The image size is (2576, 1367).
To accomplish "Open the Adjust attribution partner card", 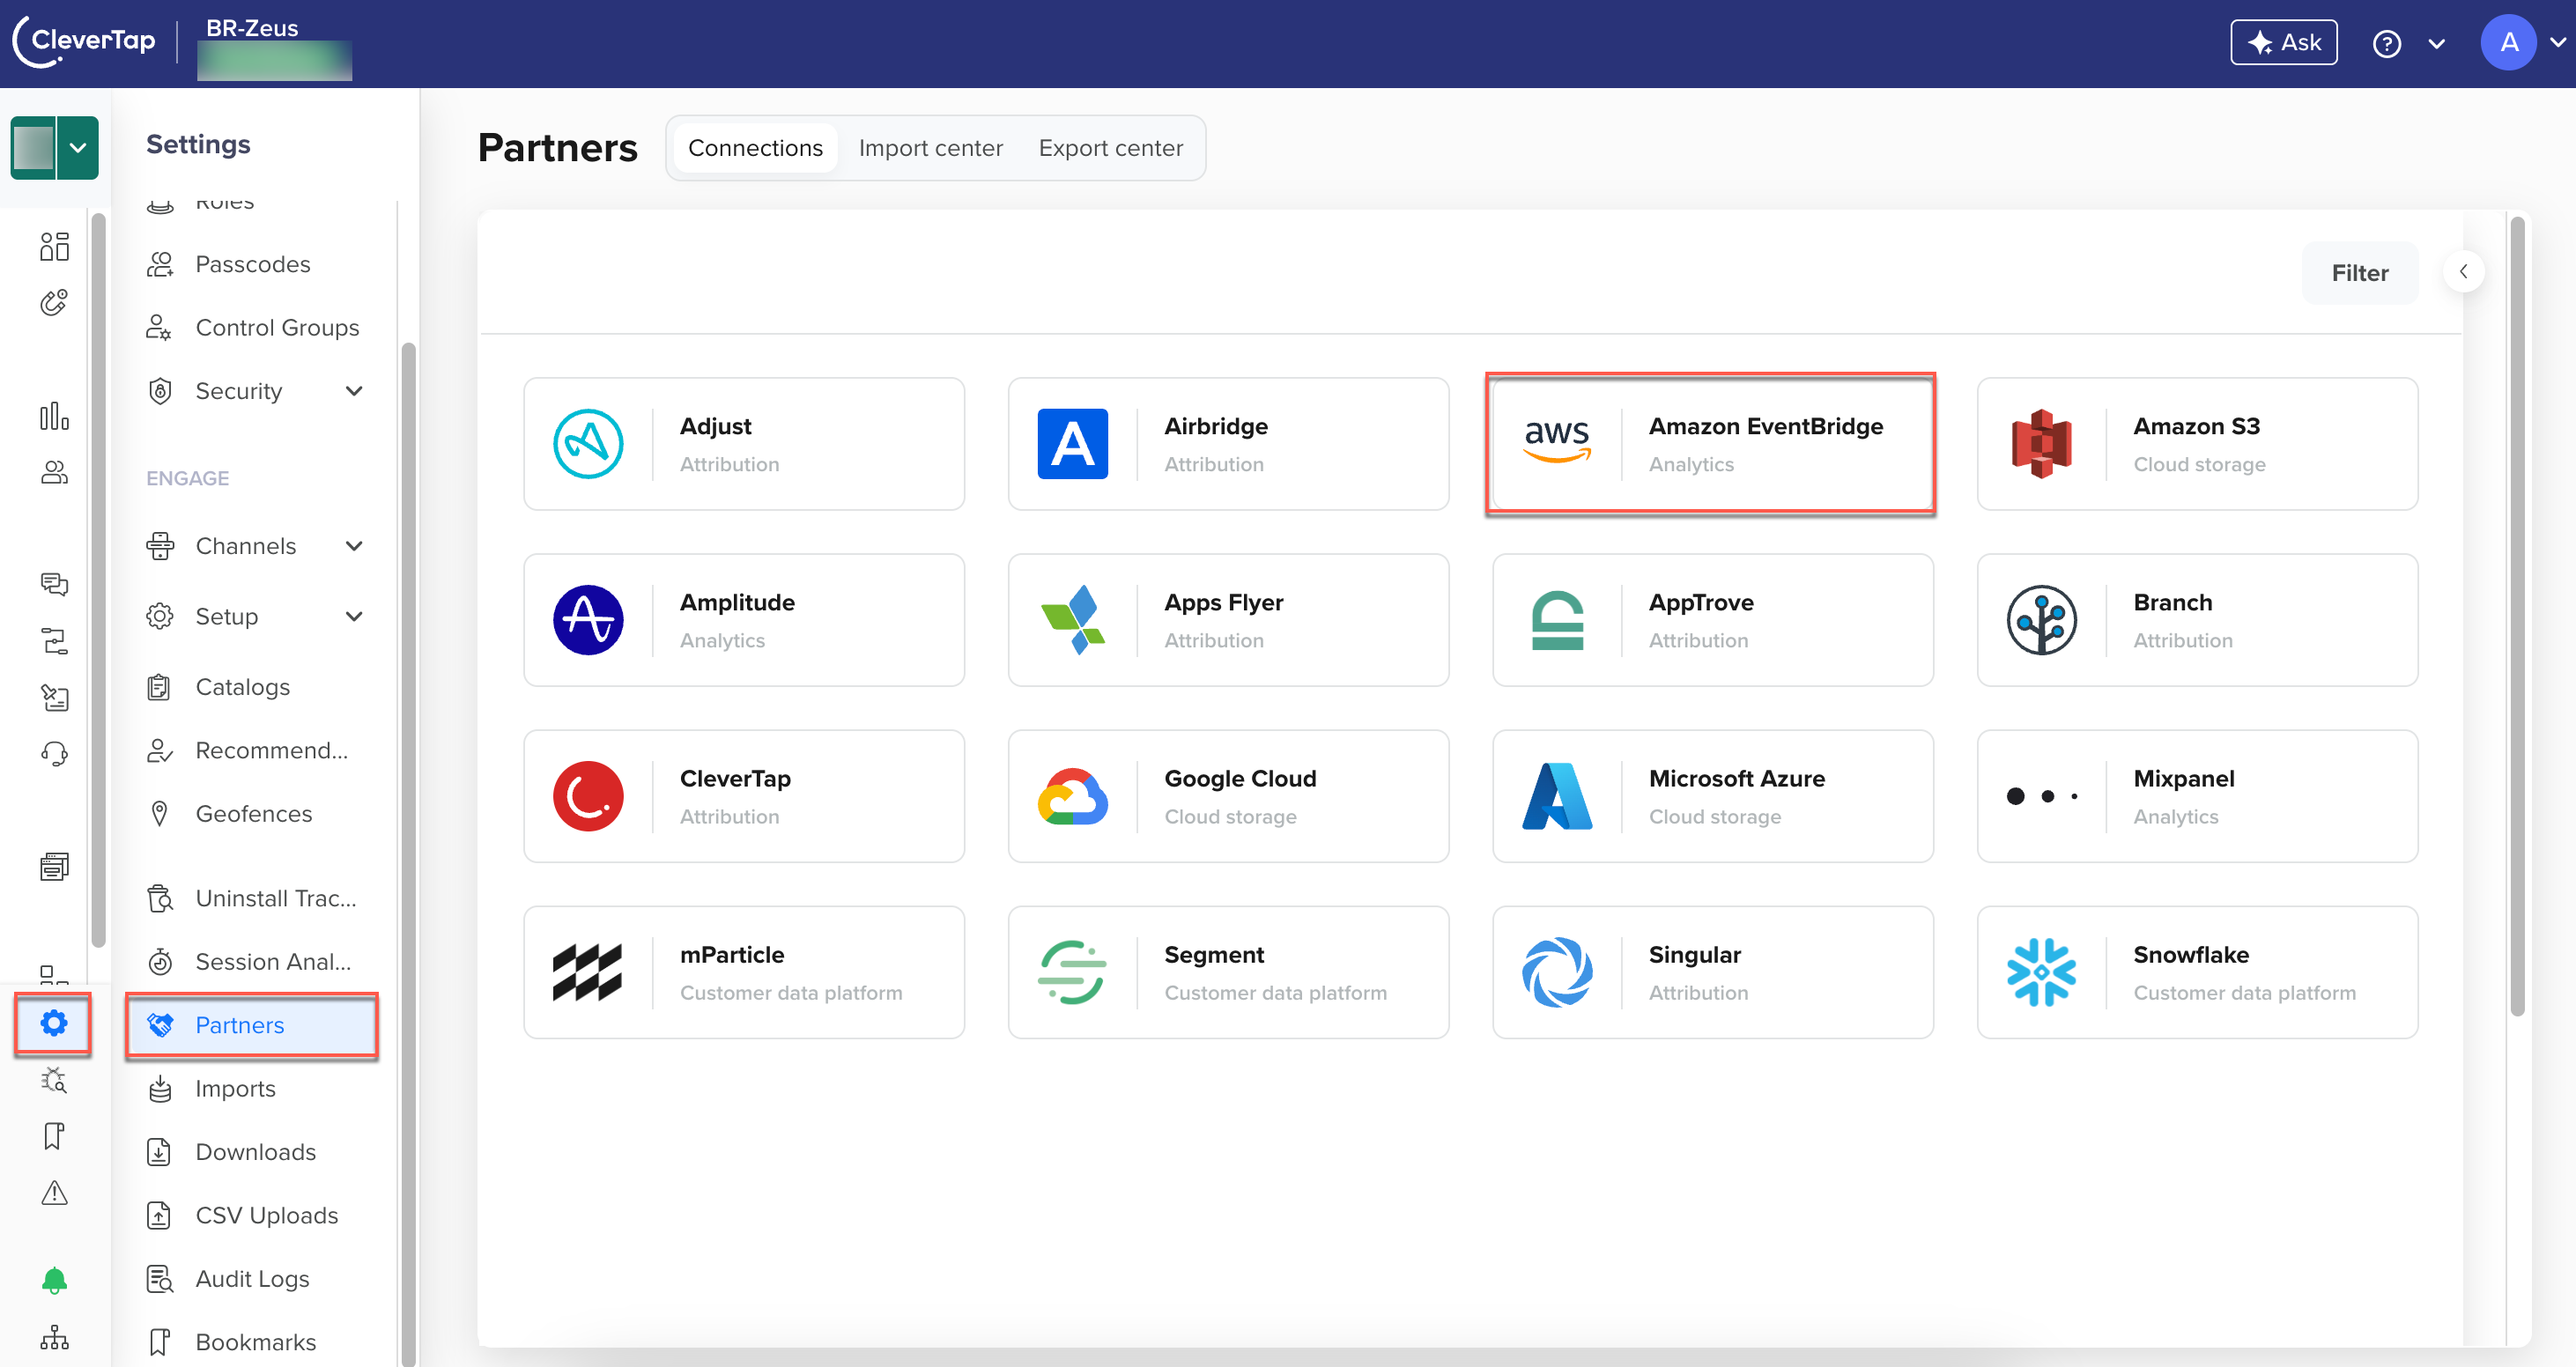I will pos(743,444).
